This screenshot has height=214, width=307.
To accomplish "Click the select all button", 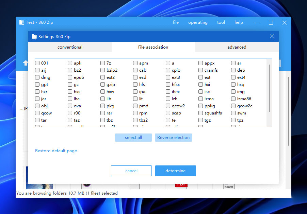I will click(133, 137).
